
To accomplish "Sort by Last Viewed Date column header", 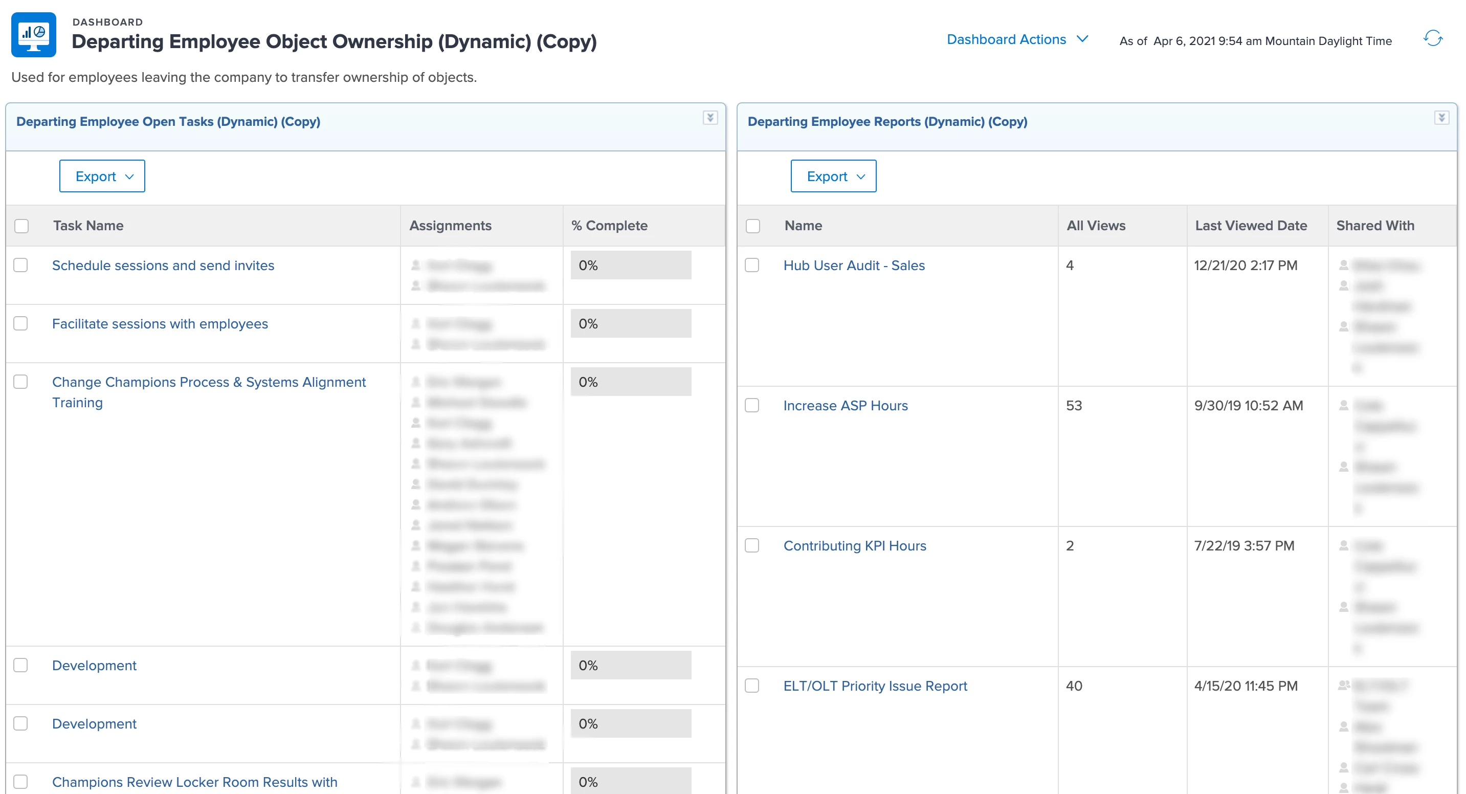I will [x=1251, y=226].
